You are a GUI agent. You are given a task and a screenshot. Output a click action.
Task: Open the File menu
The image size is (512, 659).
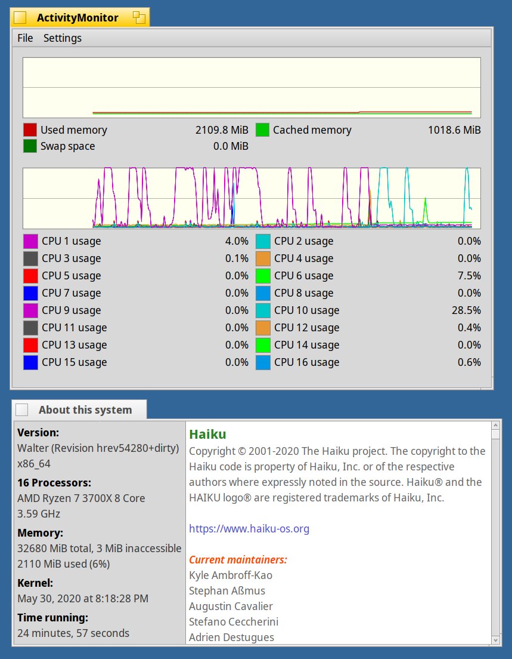pyautogui.click(x=25, y=38)
